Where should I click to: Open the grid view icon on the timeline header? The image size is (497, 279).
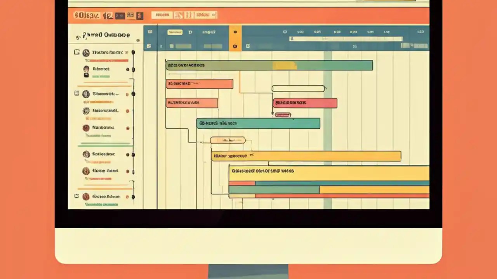[150, 32]
